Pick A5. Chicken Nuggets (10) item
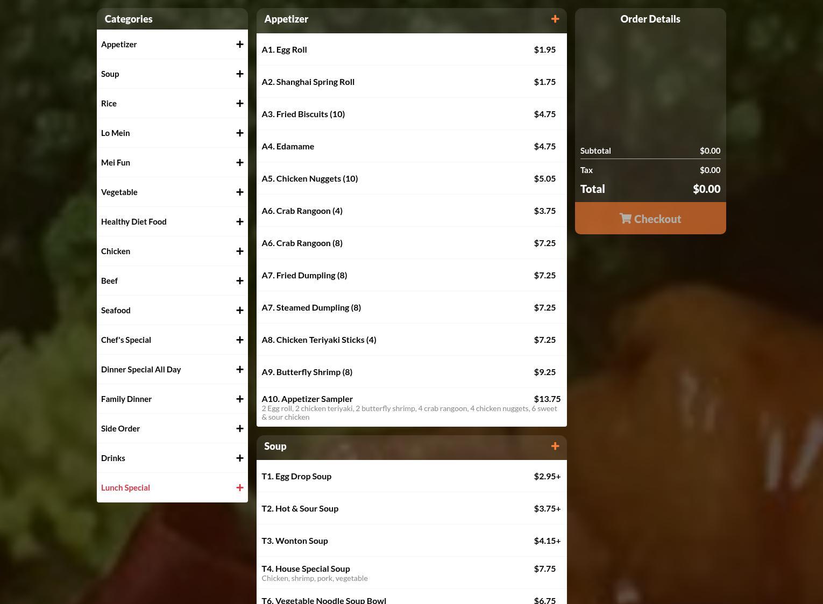 411,178
